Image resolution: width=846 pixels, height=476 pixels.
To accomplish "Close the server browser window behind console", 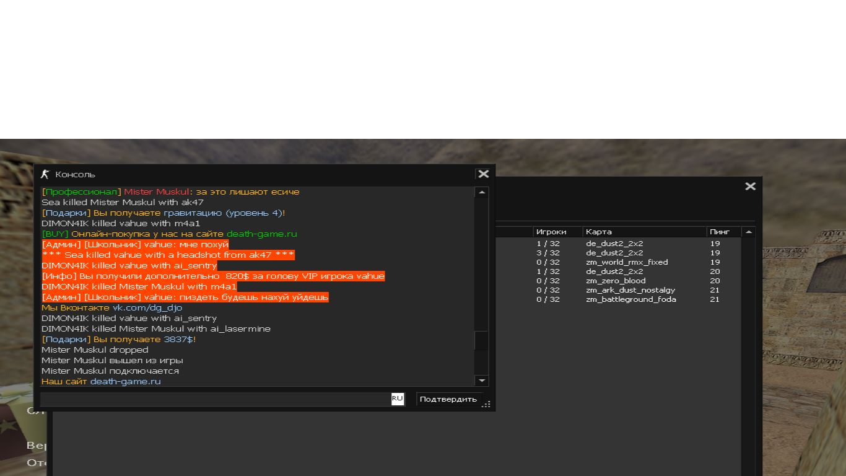I will 750,186.
